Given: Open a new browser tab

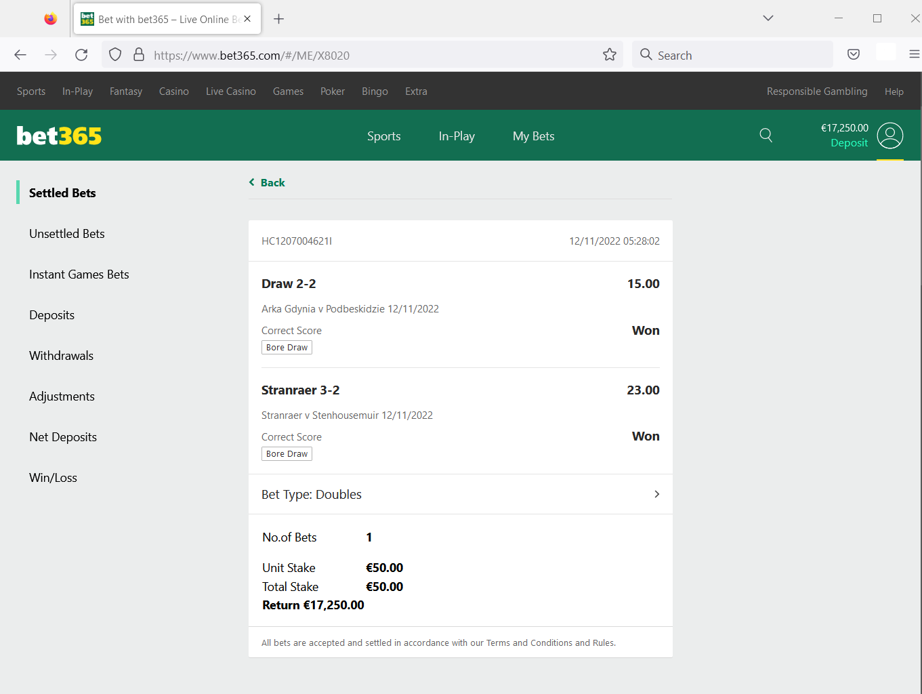Looking at the screenshot, I should click(278, 19).
